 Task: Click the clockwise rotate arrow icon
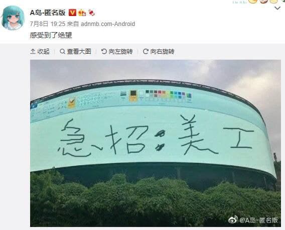tap(146, 52)
